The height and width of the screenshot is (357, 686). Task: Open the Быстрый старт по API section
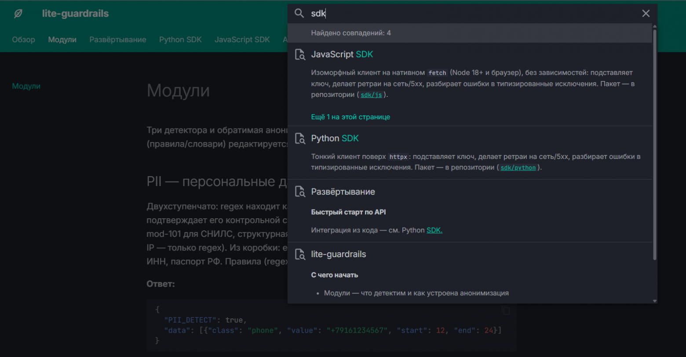pyautogui.click(x=349, y=212)
